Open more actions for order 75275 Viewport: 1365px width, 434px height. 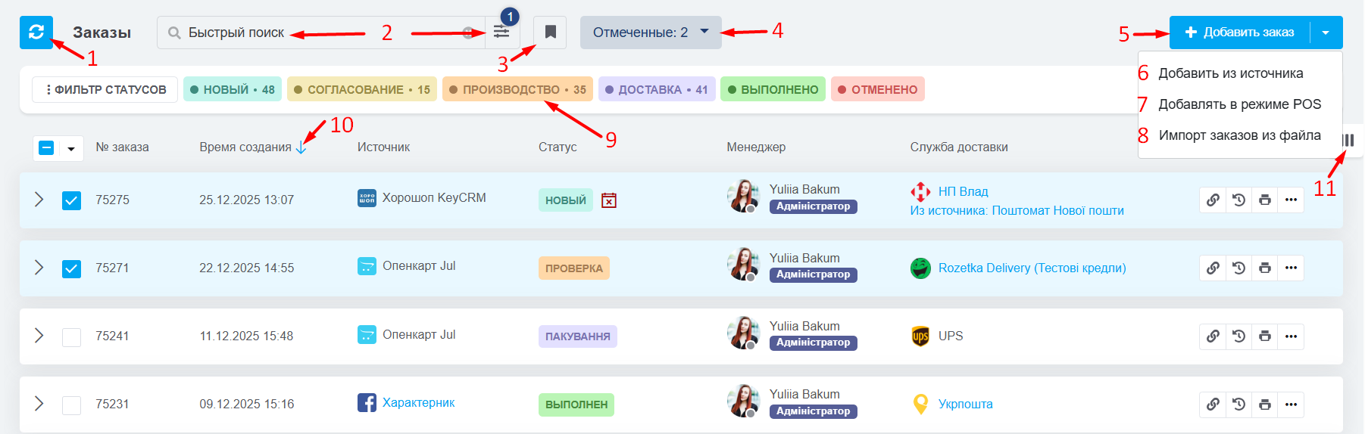(1291, 200)
